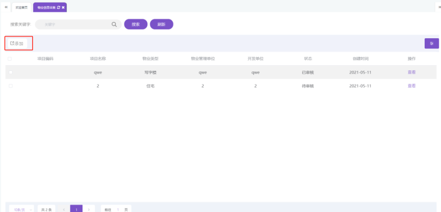Select page 1 in pagination
The image size is (441, 212).
(76, 209)
